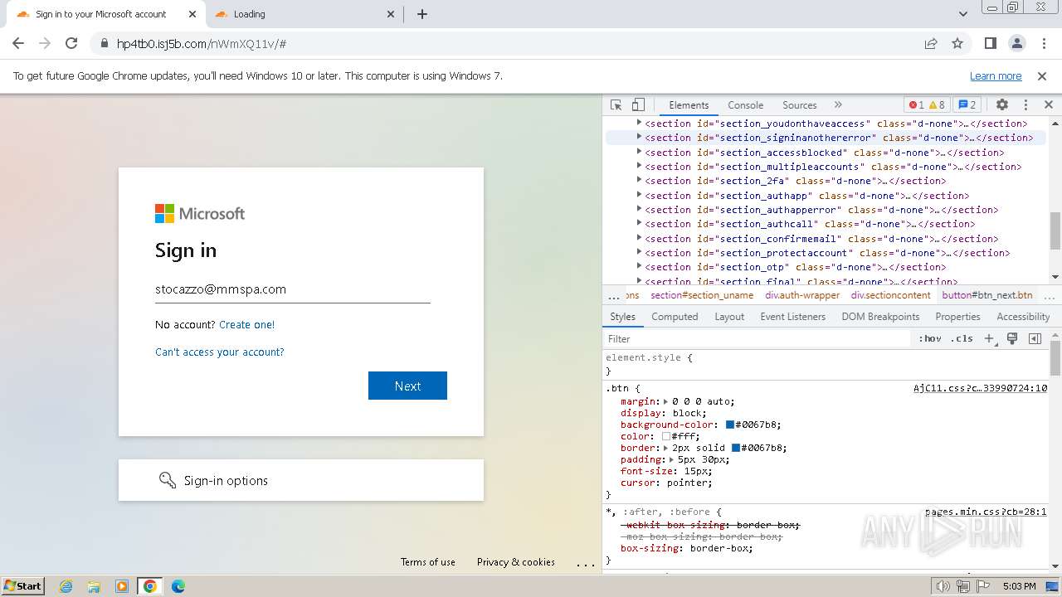1062x597 pixels.
Task: Expand the section_2fa node
Action: click(639, 180)
